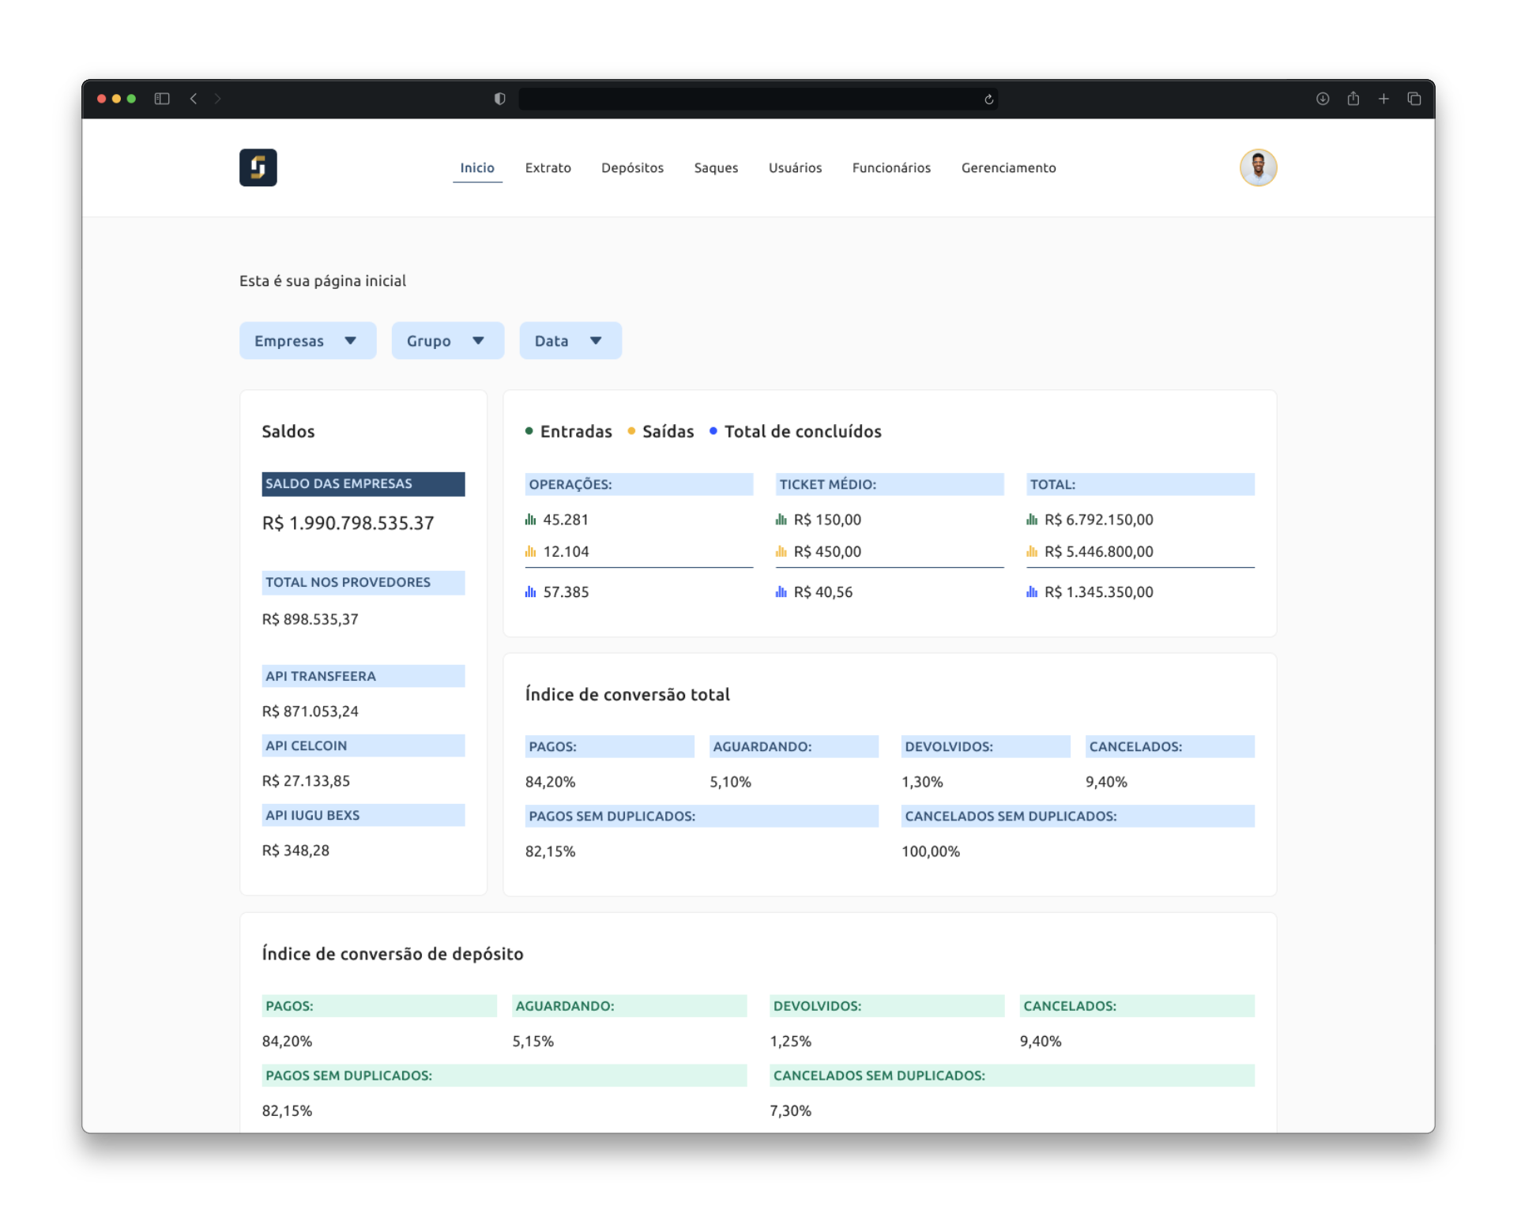The height and width of the screenshot is (1213, 1517).
Task: Click the TOTAL NOS PROVEDORES label
Action: click(363, 582)
